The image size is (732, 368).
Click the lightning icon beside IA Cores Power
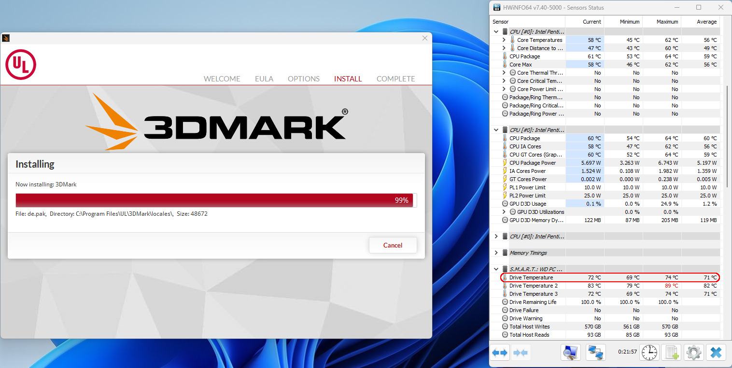(x=505, y=171)
